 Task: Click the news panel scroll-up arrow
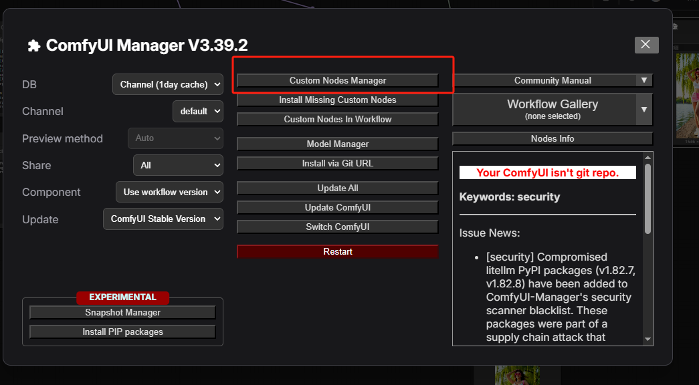(647, 157)
